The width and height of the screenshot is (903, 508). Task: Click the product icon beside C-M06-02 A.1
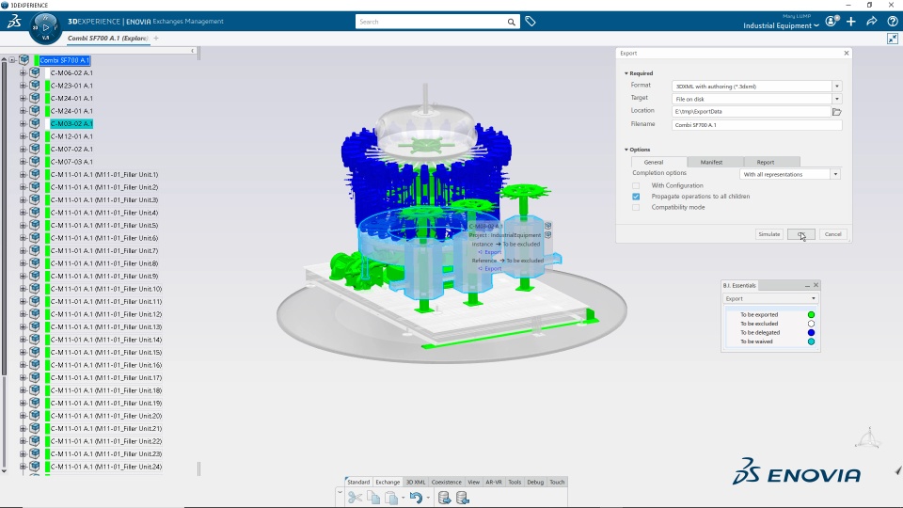[x=35, y=72]
